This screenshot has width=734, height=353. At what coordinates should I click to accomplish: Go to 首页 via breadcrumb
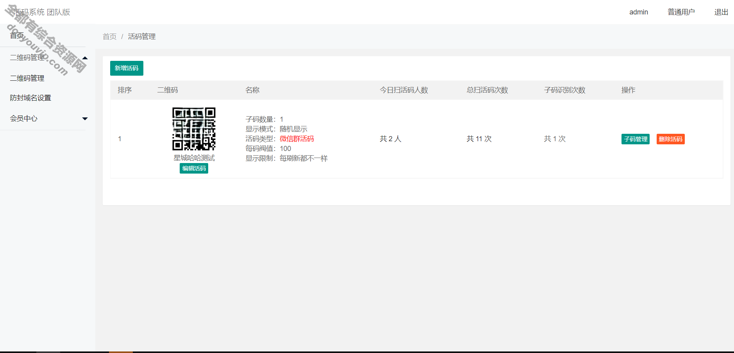pos(109,37)
